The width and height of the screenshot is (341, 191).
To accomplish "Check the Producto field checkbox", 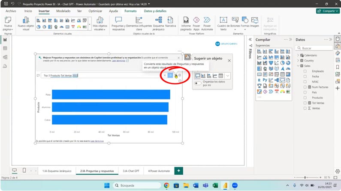I will click(305, 97).
